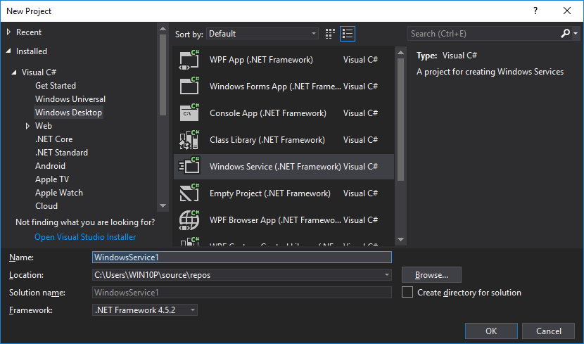Select Windows Universal category

tap(70, 99)
